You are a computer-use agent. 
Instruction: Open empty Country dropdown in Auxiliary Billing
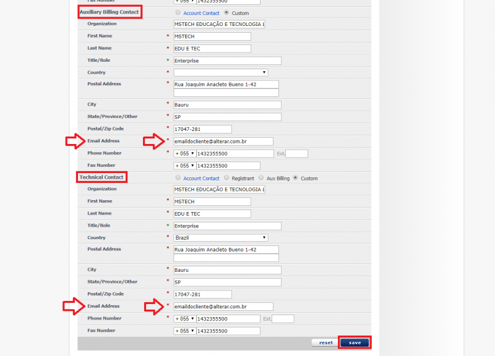click(x=221, y=72)
